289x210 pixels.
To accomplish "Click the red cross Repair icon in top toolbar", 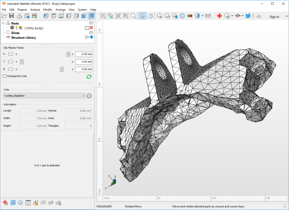I will [219, 16].
